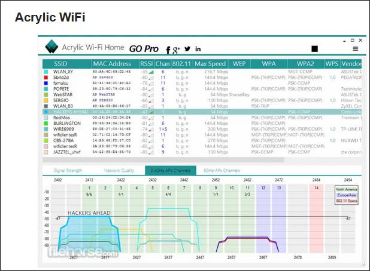Select the WebSTAR network row

tap(202, 94)
